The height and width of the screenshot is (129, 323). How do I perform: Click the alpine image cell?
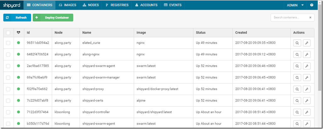[x=141, y=101]
